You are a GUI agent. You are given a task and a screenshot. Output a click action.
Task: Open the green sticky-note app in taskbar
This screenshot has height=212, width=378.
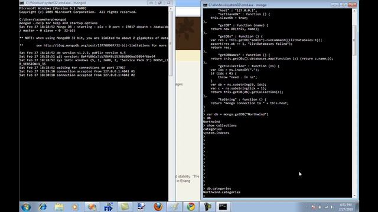click(x=125, y=207)
